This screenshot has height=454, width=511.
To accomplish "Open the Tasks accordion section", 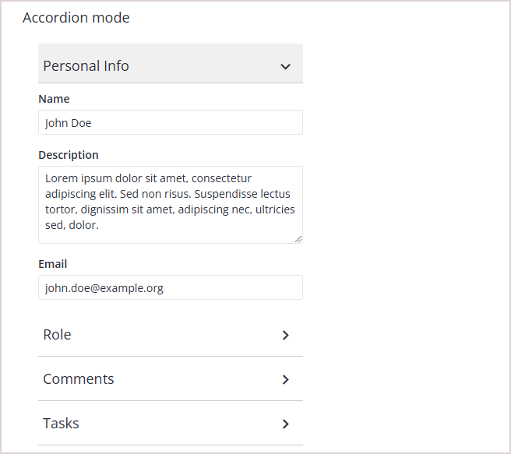I will 62,424.
